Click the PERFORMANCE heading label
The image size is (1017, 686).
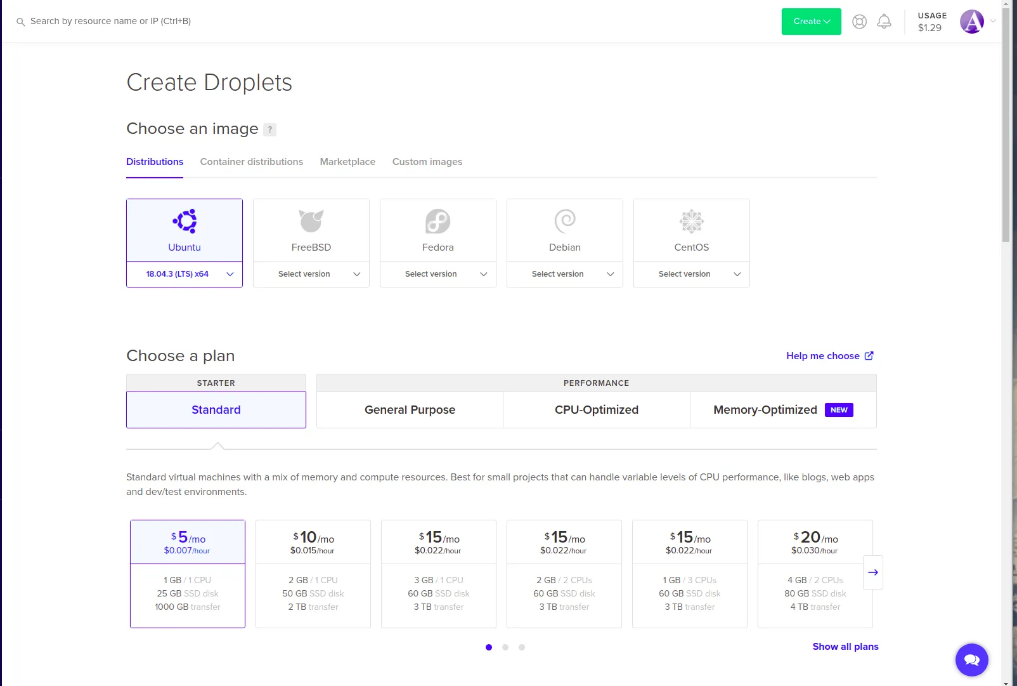coord(597,383)
